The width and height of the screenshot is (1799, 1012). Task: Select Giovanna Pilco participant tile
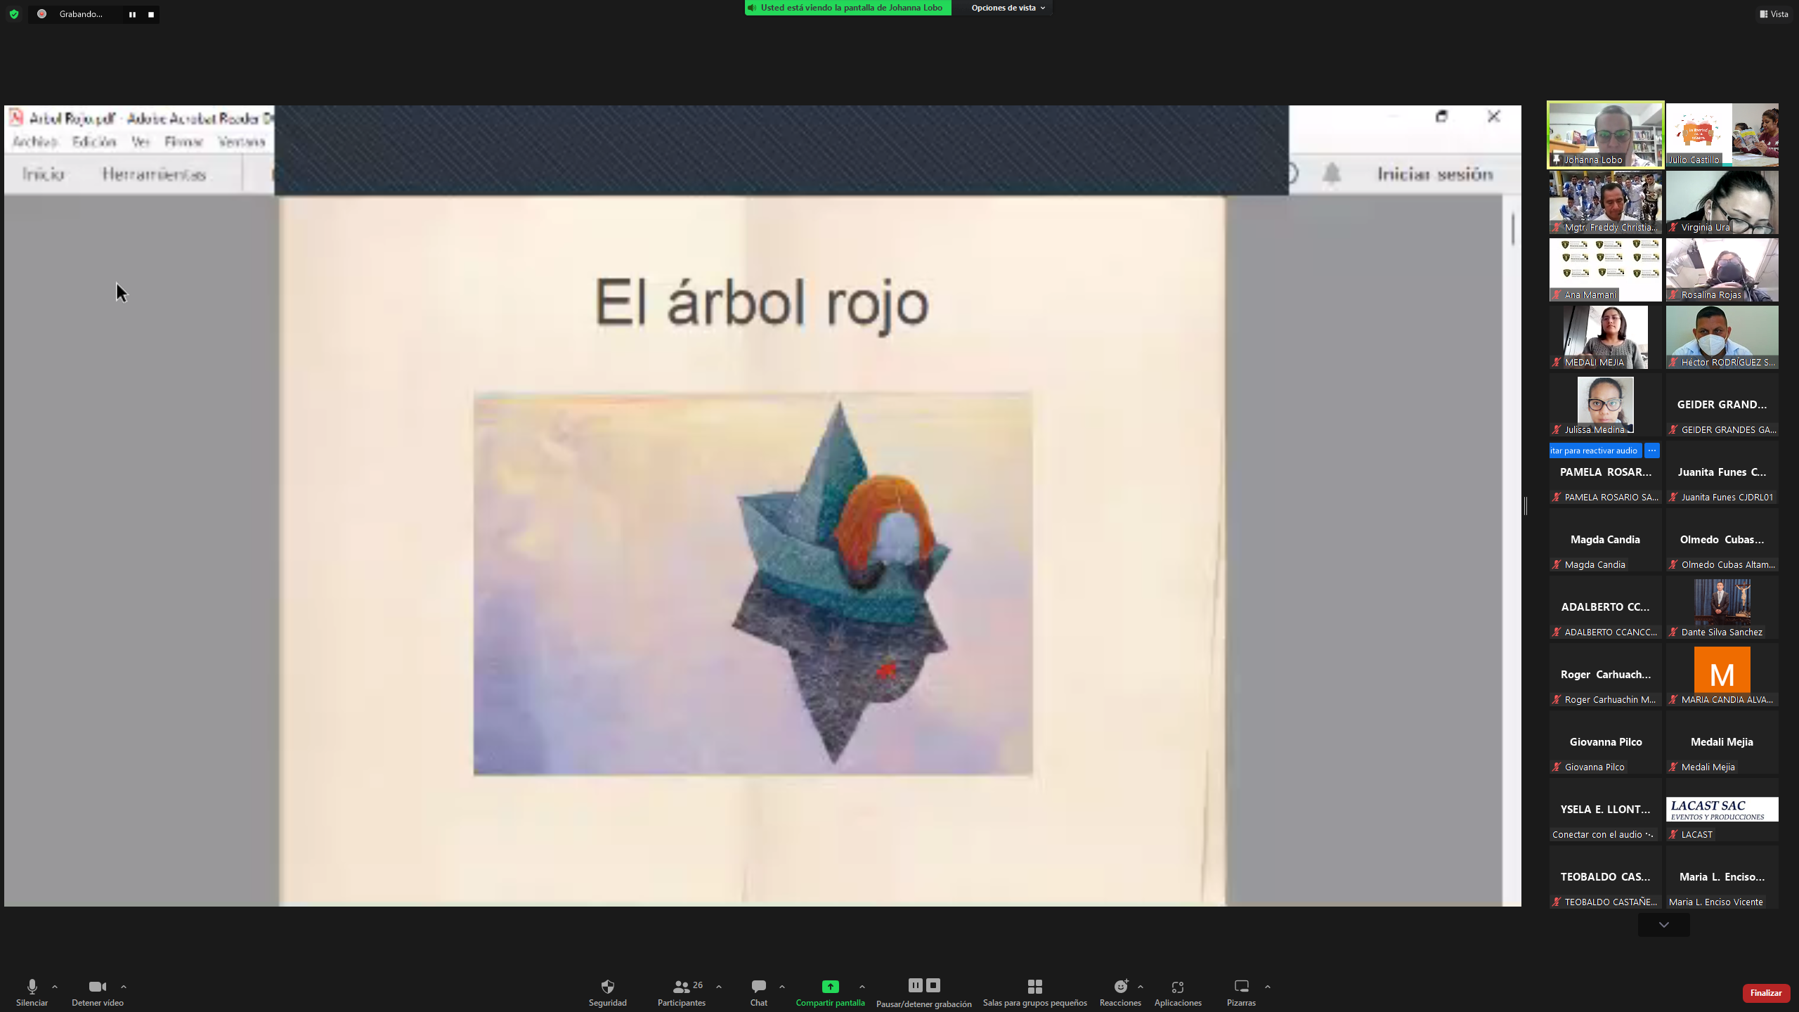coord(1605,742)
